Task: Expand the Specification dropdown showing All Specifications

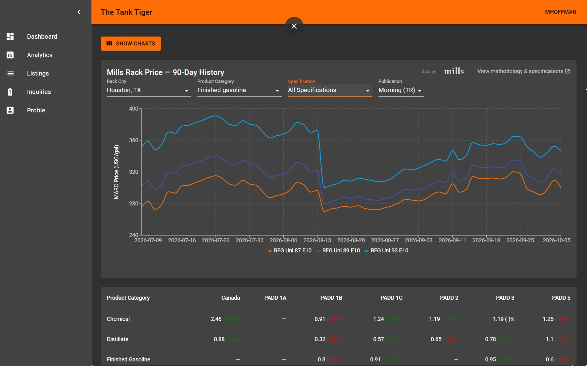Action: click(330, 90)
